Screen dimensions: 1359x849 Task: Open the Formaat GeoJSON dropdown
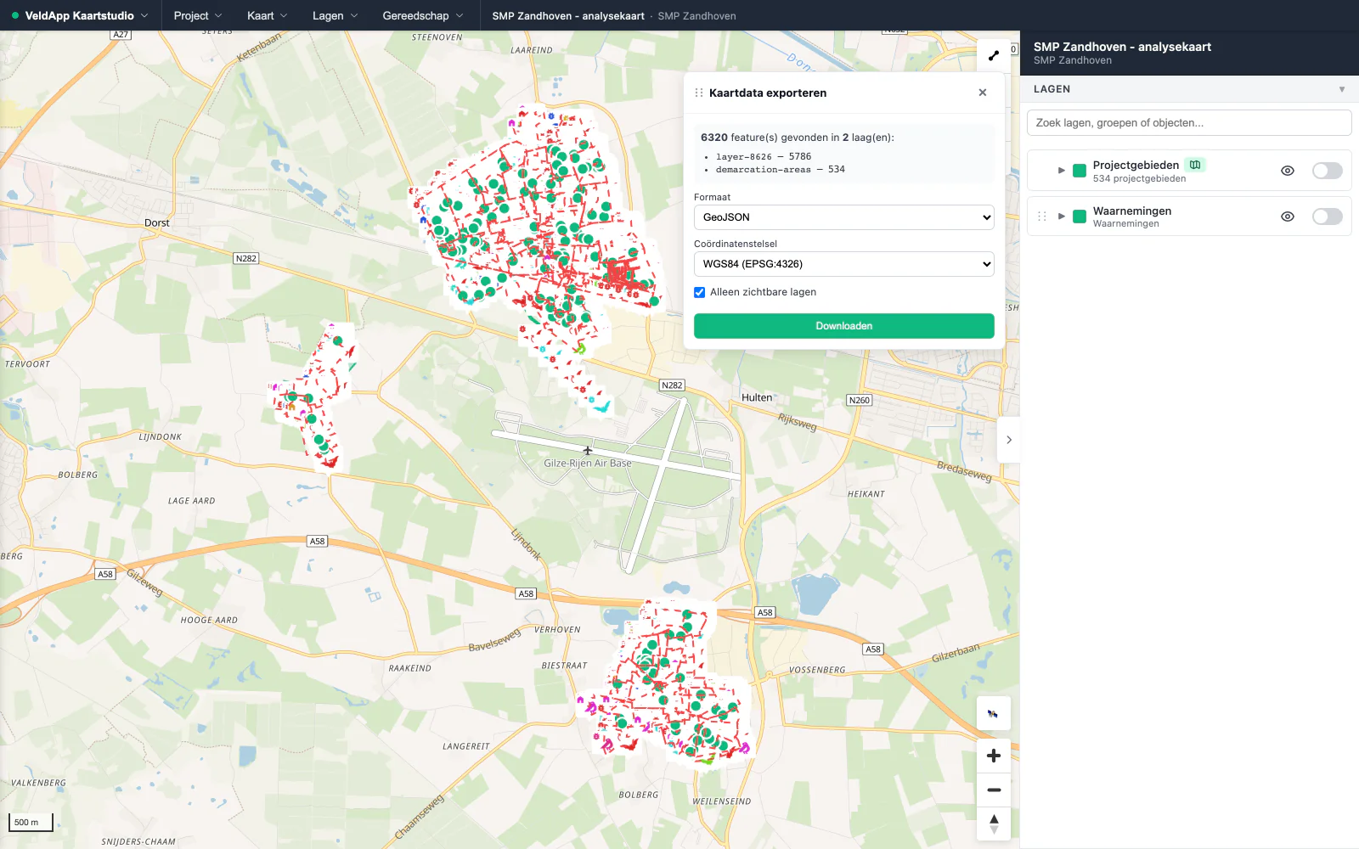[x=843, y=217]
